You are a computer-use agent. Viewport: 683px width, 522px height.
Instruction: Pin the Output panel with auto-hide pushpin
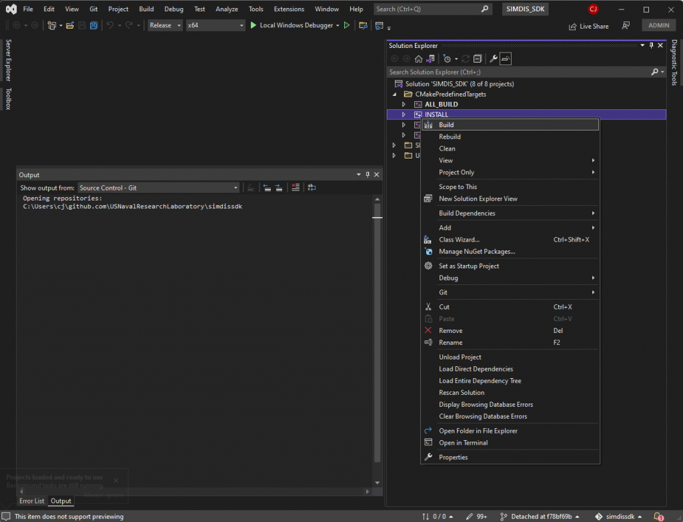(x=368, y=174)
